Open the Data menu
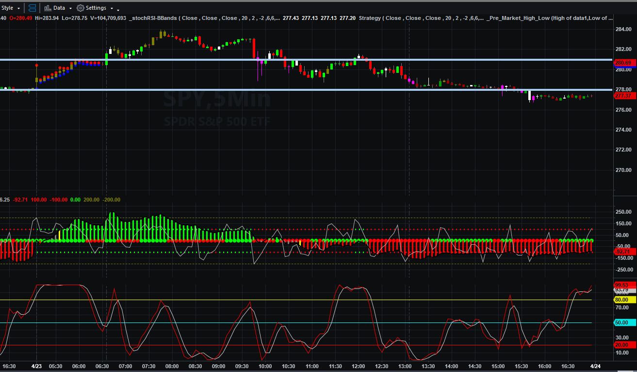 (x=58, y=8)
